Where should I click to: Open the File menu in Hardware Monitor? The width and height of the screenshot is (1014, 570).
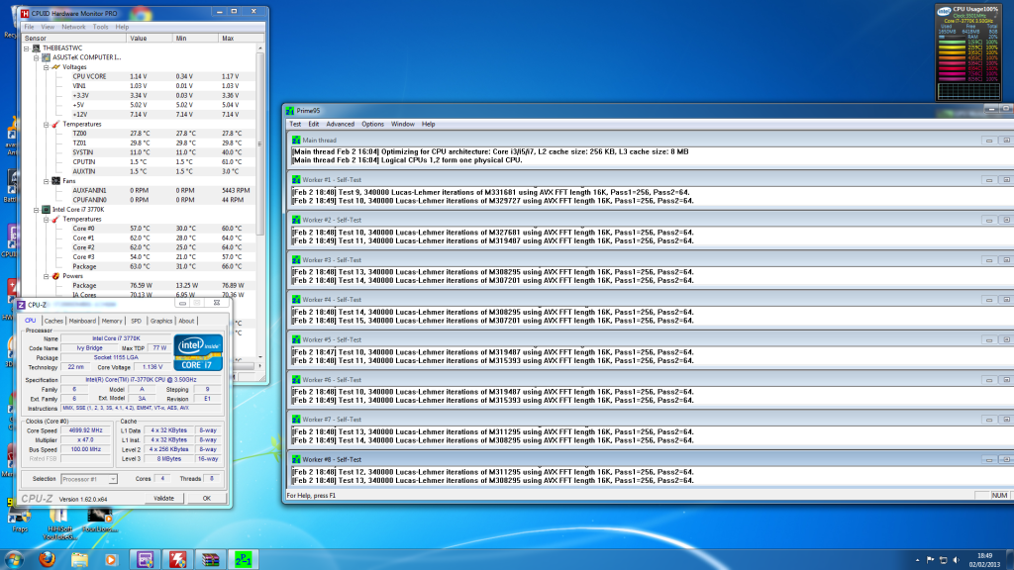click(29, 27)
